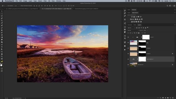Toggle lock transparent pixels
This screenshot has width=176, height=99.
[x=131, y=33]
